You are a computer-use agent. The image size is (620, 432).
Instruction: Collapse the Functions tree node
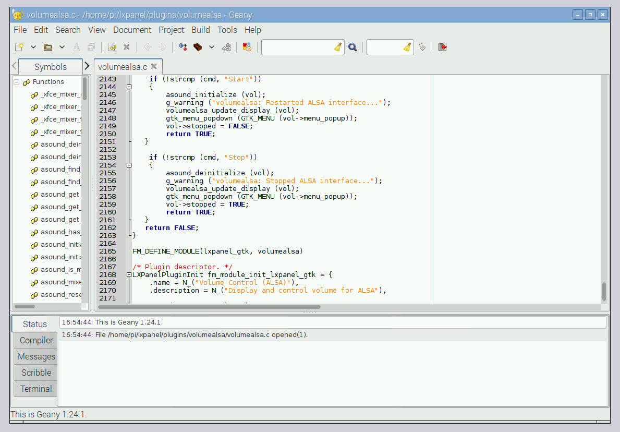(x=16, y=82)
